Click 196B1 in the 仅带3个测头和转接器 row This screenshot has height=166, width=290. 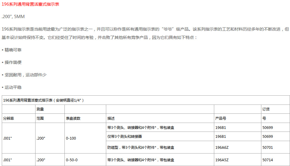[x=221, y=136]
